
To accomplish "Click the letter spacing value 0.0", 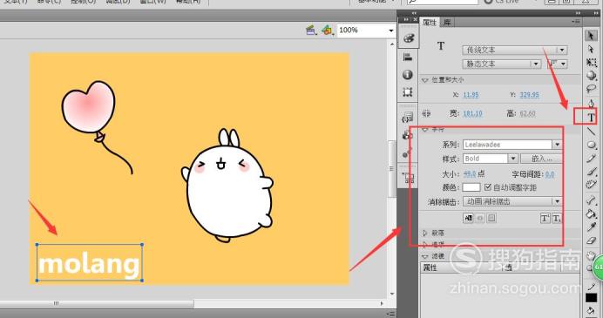I will click(550, 174).
